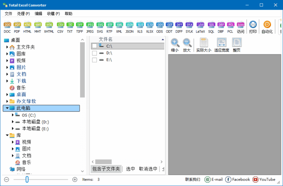This screenshot has height=186, width=283.
Task: Click the JPEG conversion icon
Action: (90, 24)
